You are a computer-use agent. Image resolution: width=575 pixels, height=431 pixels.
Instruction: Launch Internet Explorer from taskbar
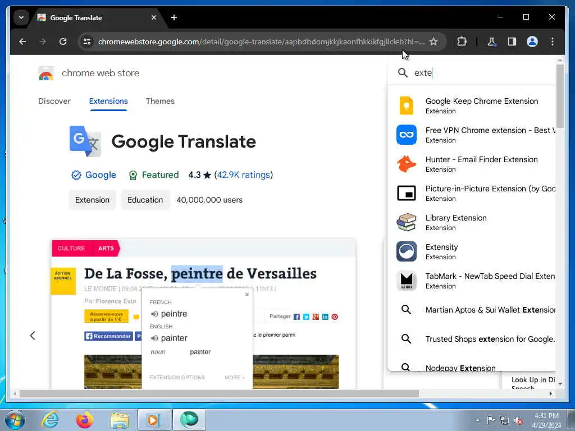pos(50,420)
